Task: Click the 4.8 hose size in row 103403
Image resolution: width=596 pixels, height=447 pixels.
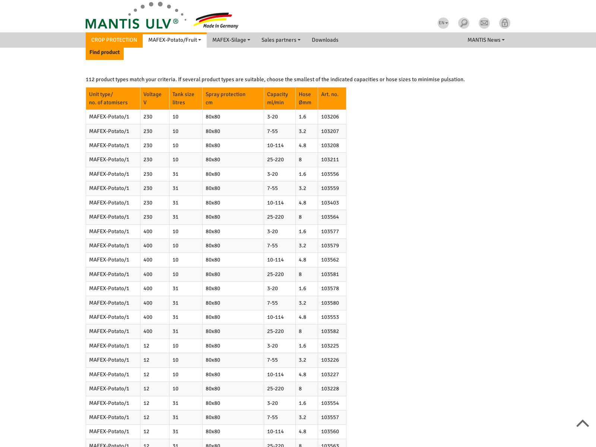Action: (x=302, y=203)
